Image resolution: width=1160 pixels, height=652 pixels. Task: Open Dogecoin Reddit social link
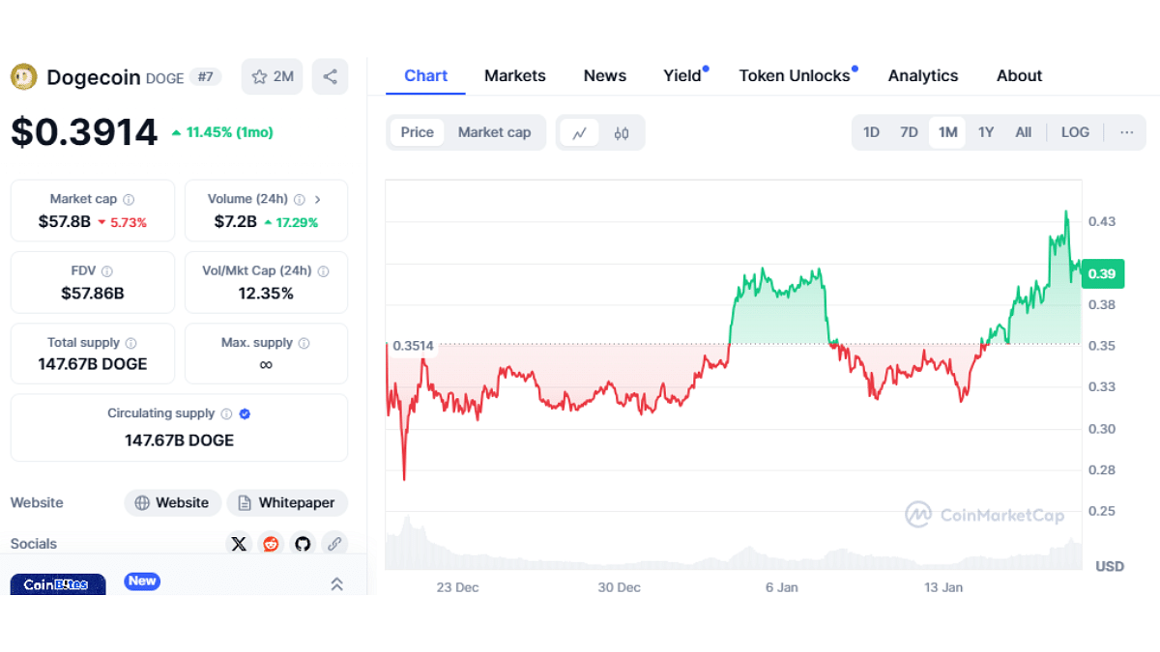tap(271, 544)
